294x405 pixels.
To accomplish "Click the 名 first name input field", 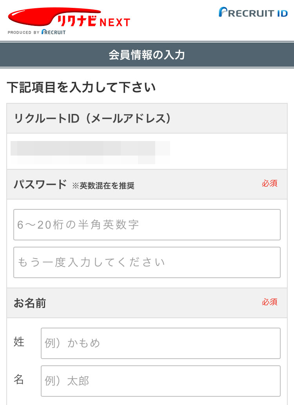I will click(161, 381).
